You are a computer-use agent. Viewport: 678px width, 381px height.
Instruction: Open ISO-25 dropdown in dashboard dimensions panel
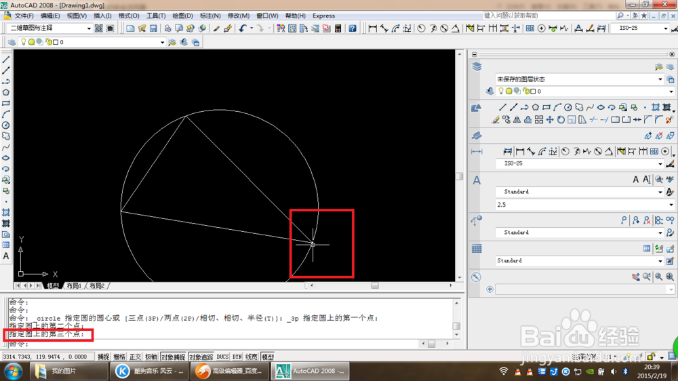660,163
